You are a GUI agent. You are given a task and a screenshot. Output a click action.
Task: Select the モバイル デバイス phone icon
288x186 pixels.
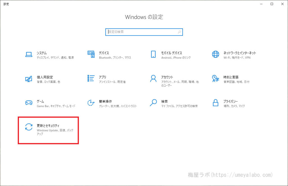[x=153, y=54]
